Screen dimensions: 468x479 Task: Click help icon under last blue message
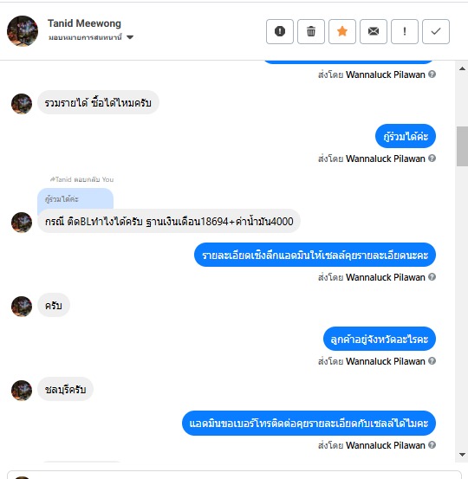click(x=432, y=445)
